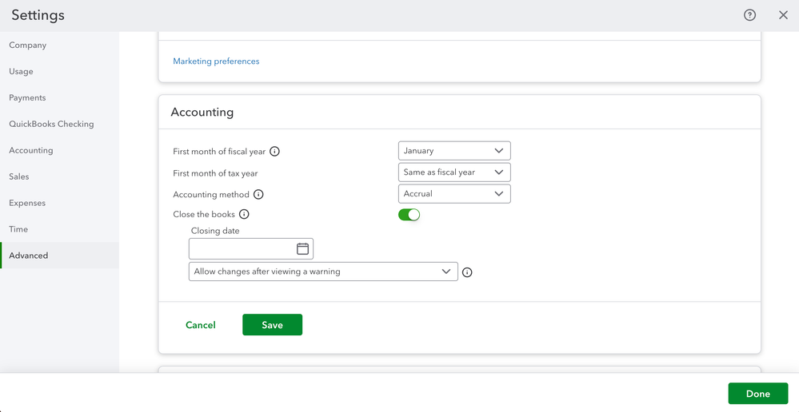
Task: Click info icon next to warning dropdown
Action: (467, 272)
